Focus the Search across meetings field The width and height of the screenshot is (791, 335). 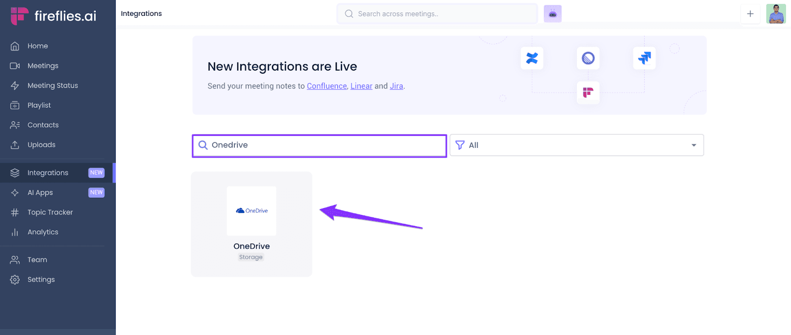437,14
